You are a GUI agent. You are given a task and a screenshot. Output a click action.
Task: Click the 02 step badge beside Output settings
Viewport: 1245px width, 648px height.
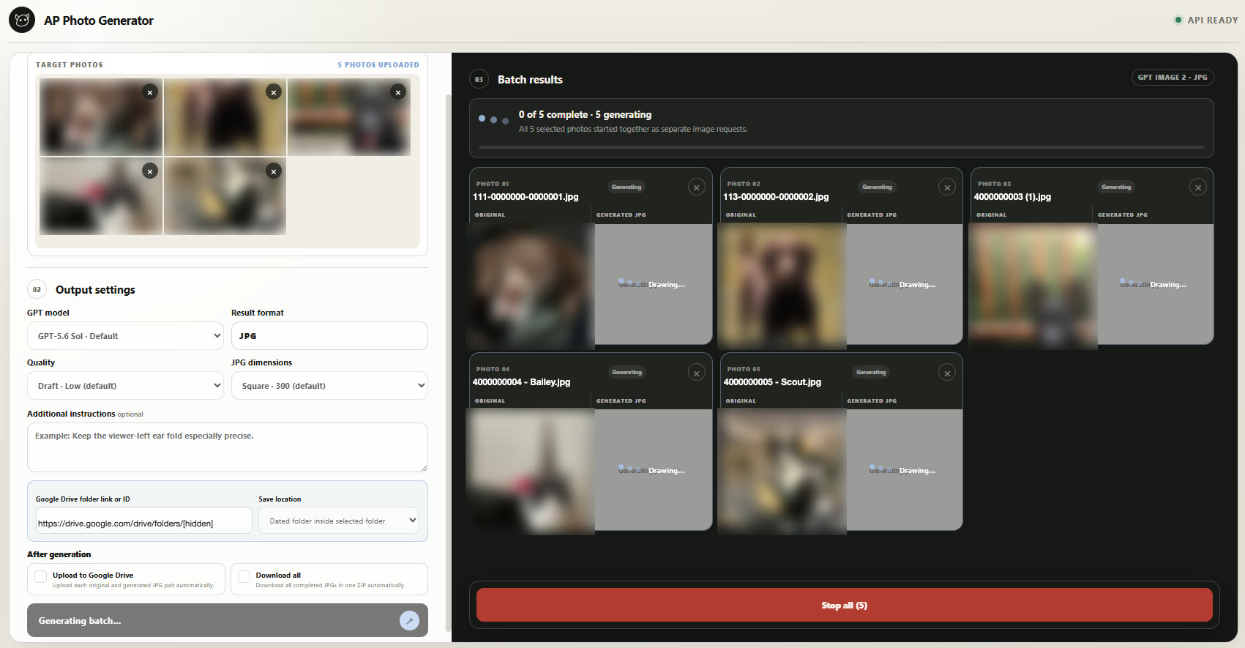click(x=37, y=289)
